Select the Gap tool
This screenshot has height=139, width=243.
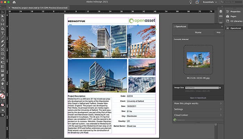coord(2,24)
